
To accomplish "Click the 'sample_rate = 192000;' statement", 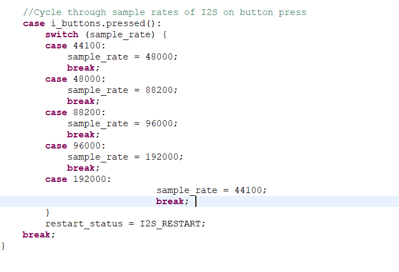I will [125, 157].
